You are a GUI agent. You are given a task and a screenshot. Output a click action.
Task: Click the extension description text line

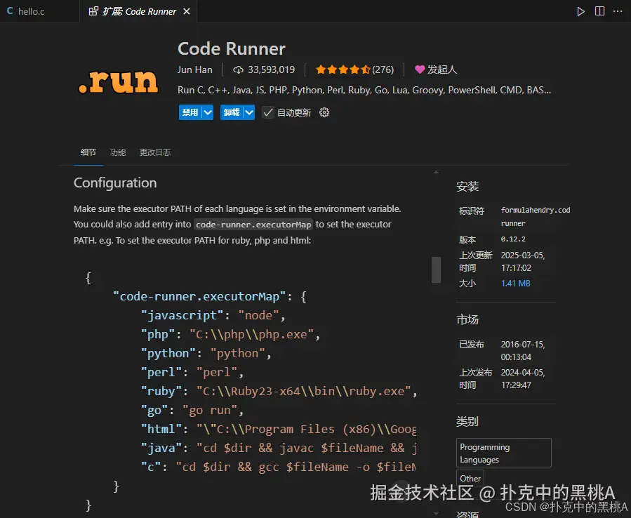[x=364, y=90]
